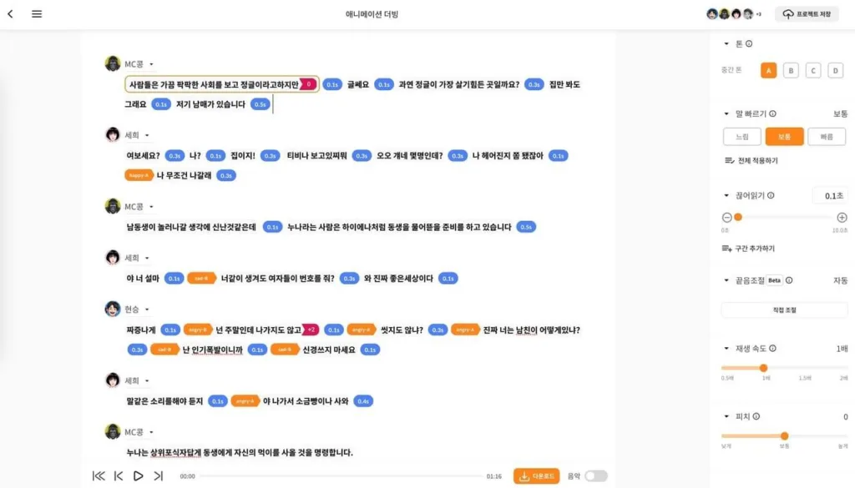Select the 빠름 fast speed option

coord(827,137)
